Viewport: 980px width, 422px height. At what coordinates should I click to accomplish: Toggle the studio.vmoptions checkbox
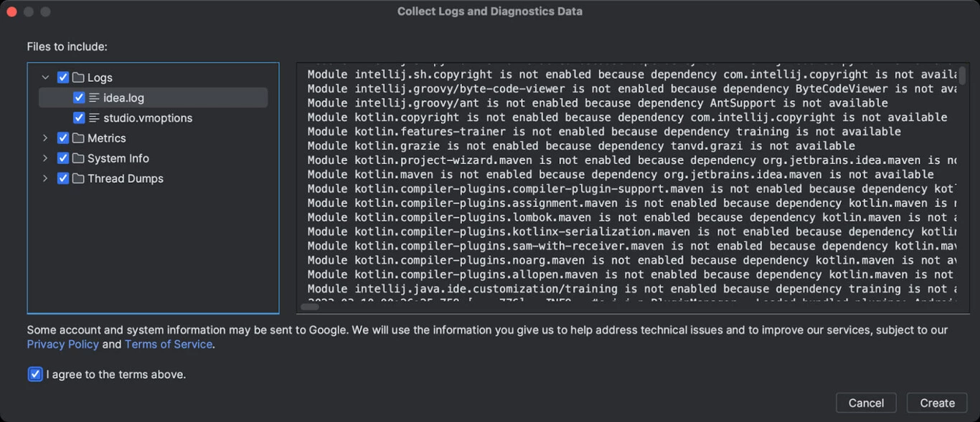[79, 118]
